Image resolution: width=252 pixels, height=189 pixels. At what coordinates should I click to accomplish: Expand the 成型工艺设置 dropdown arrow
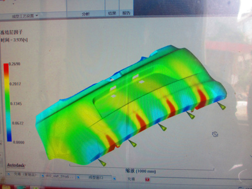[x=37, y=16]
